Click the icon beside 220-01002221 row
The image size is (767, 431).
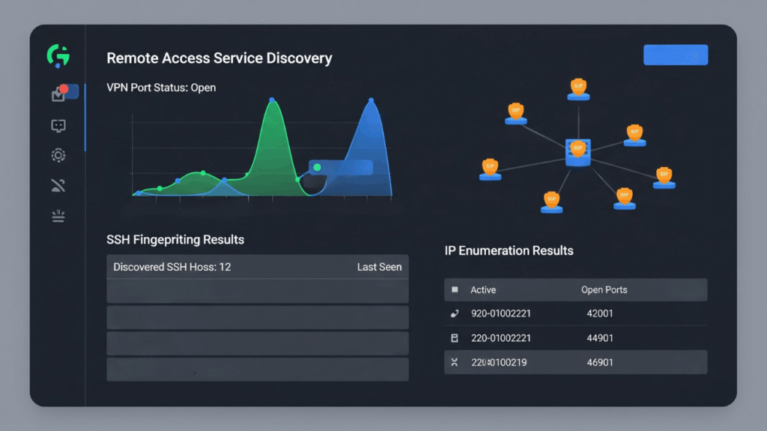(x=455, y=338)
